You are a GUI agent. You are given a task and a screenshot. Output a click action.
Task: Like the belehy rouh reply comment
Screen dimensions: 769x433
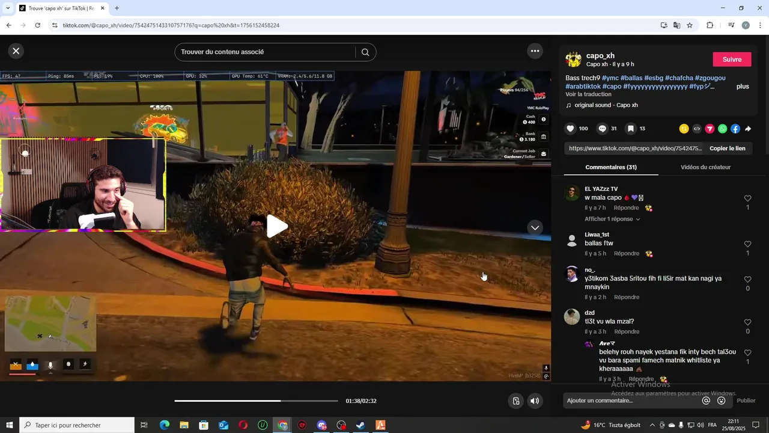747,353
